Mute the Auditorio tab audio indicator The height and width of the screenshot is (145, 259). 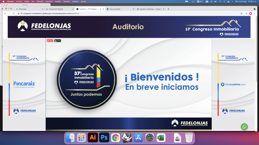[x=100, y=9]
